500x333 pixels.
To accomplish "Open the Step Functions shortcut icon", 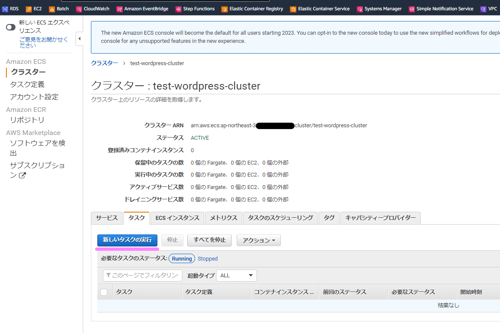I will tap(178, 9).
